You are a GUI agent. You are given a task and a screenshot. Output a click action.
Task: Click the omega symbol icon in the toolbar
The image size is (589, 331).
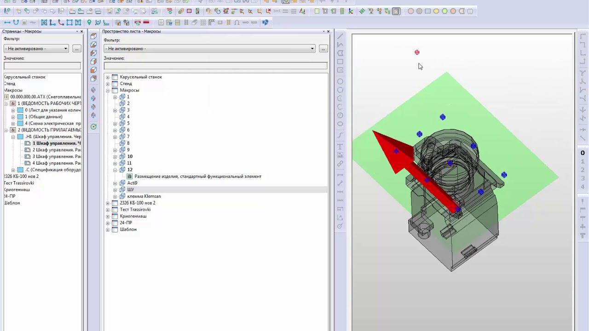pyautogui.click(x=237, y=23)
